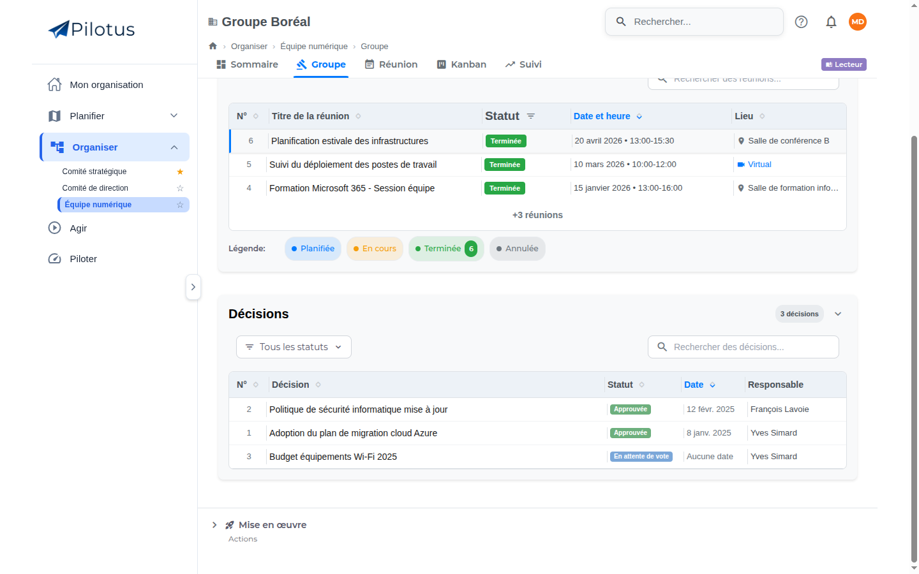919x574 pixels.
Task: Open Formation Microsoft 365 meeting row
Action: [x=538, y=188]
